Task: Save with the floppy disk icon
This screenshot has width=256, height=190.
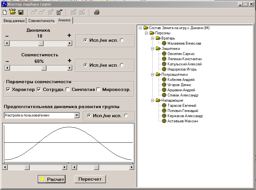Action: (x=21, y=12)
